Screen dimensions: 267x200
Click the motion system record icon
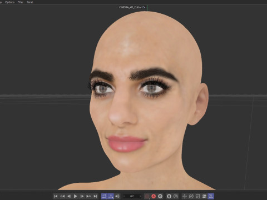coord(169,196)
